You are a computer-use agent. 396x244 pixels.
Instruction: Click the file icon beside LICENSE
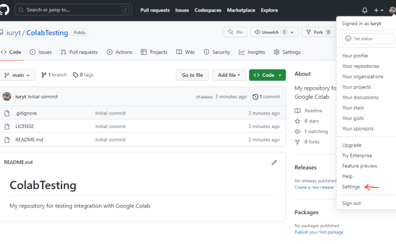(x=7, y=126)
